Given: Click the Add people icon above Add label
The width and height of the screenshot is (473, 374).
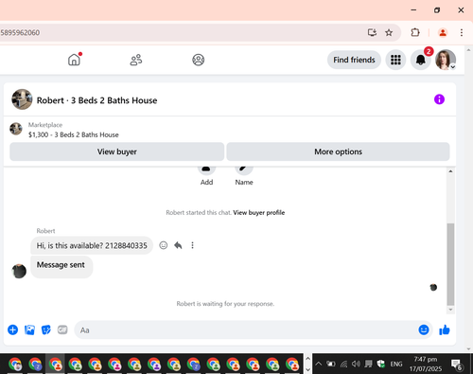Looking at the screenshot, I should coord(206,169).
